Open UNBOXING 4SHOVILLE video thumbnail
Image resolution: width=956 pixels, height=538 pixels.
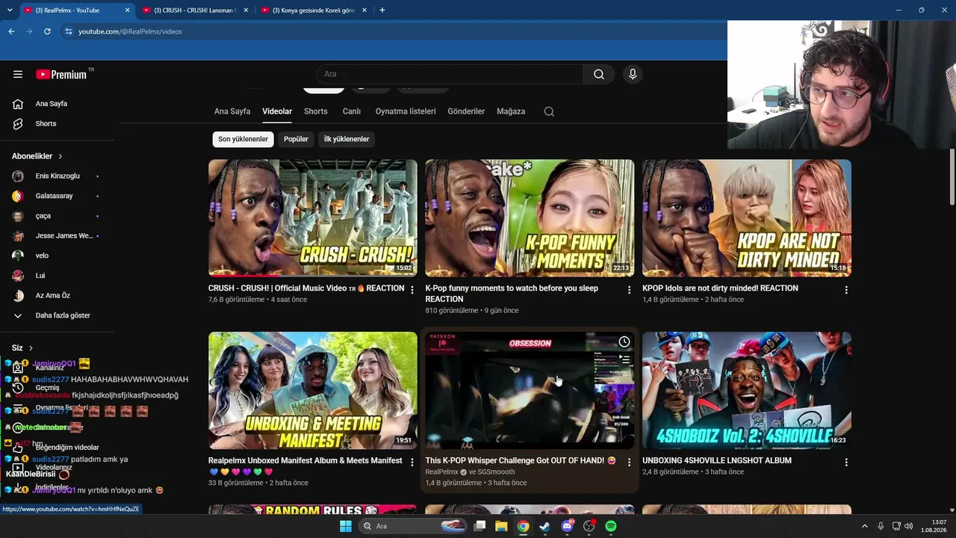point(747,391)
